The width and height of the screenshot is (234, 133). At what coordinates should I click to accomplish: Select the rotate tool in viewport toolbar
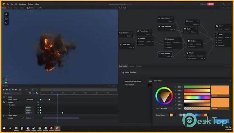(6, 19)
